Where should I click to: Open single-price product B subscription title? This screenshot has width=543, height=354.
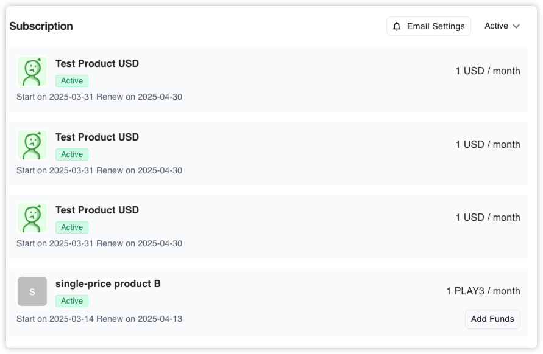tap(108, 283)
